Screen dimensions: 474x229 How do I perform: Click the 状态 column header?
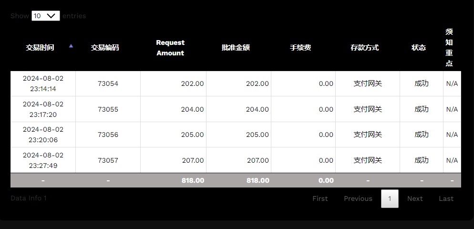tap(419, 48)
